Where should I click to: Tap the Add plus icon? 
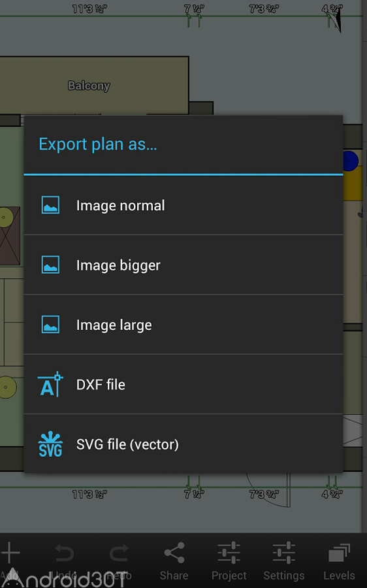click(10, 553)
